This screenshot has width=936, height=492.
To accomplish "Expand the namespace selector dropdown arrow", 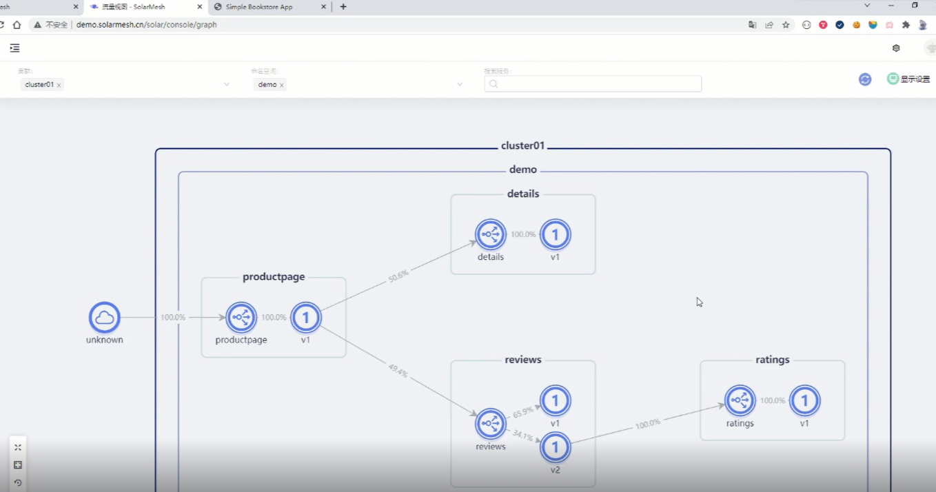I will (460, 85).
